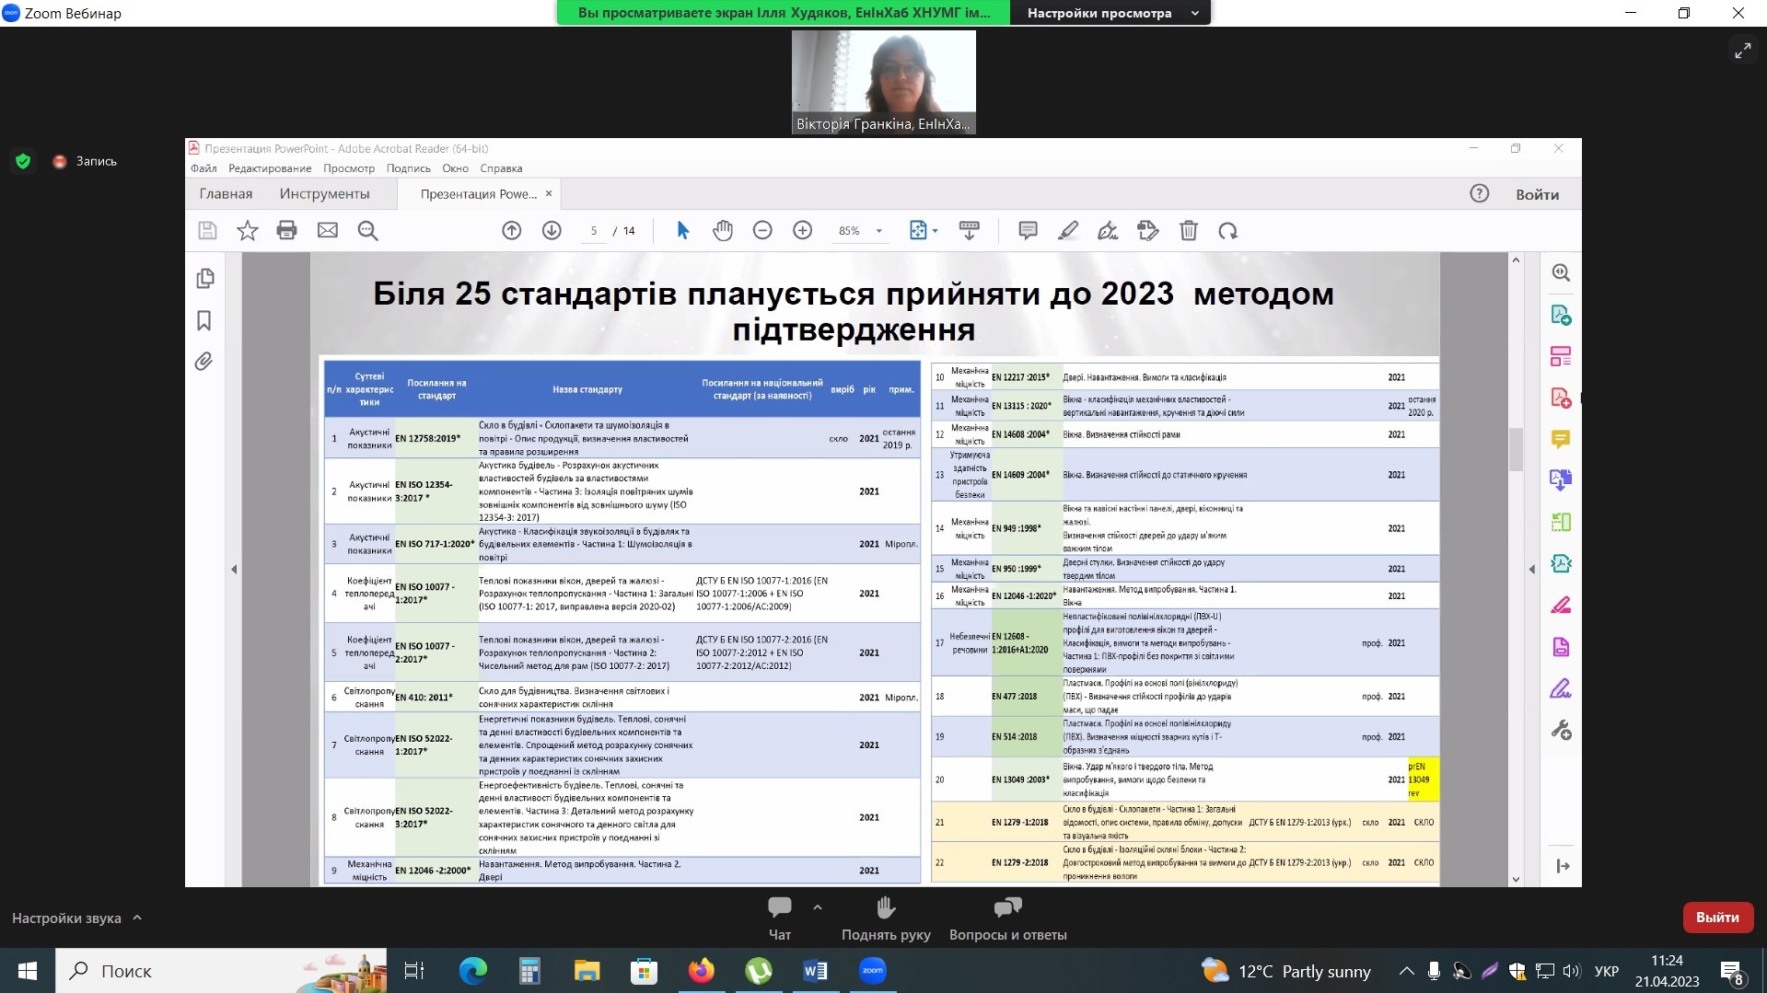Screen dimensions: 1767x993
Task: Collapse the right tools pane arrow
Action: [1532, 570]
